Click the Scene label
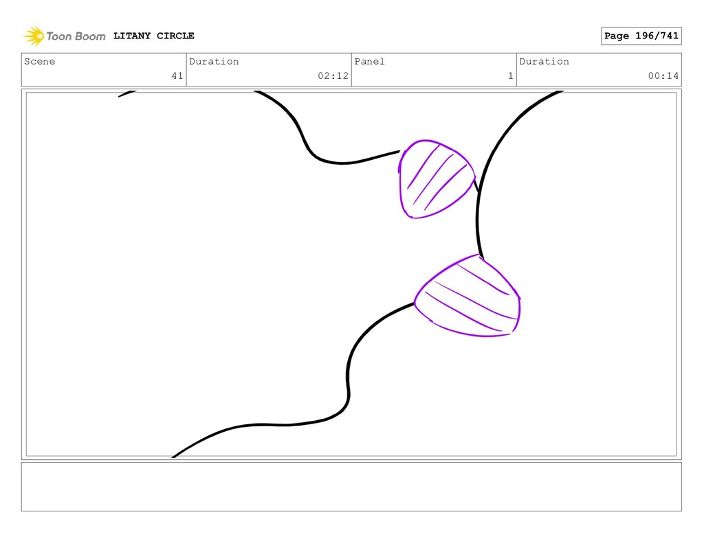This screenshot has height=543, width=704. click(39, 61)
